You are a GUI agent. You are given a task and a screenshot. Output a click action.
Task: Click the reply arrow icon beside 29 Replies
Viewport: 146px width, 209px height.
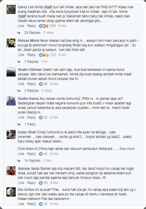point(19,33)
